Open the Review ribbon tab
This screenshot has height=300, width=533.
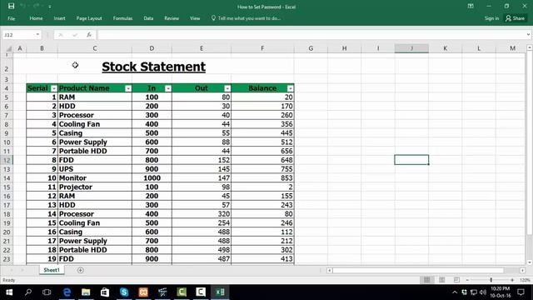(x=172, y=18)
